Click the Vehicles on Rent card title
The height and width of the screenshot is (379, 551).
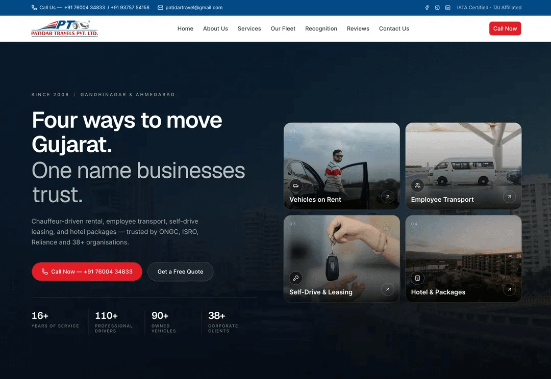(315, 199)
